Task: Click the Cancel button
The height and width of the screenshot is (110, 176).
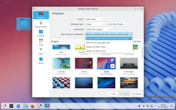Action: pos(137,94)
